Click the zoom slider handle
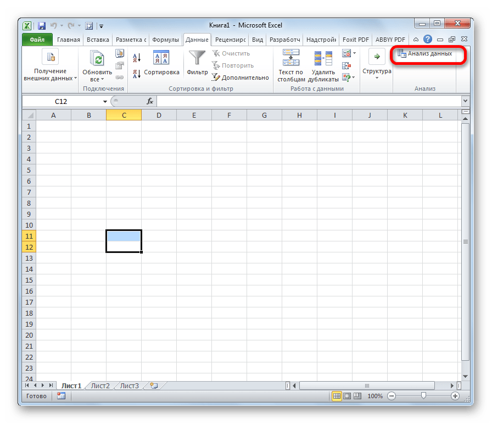The height and width of the screenshot is (424, 492). [423, 396]
